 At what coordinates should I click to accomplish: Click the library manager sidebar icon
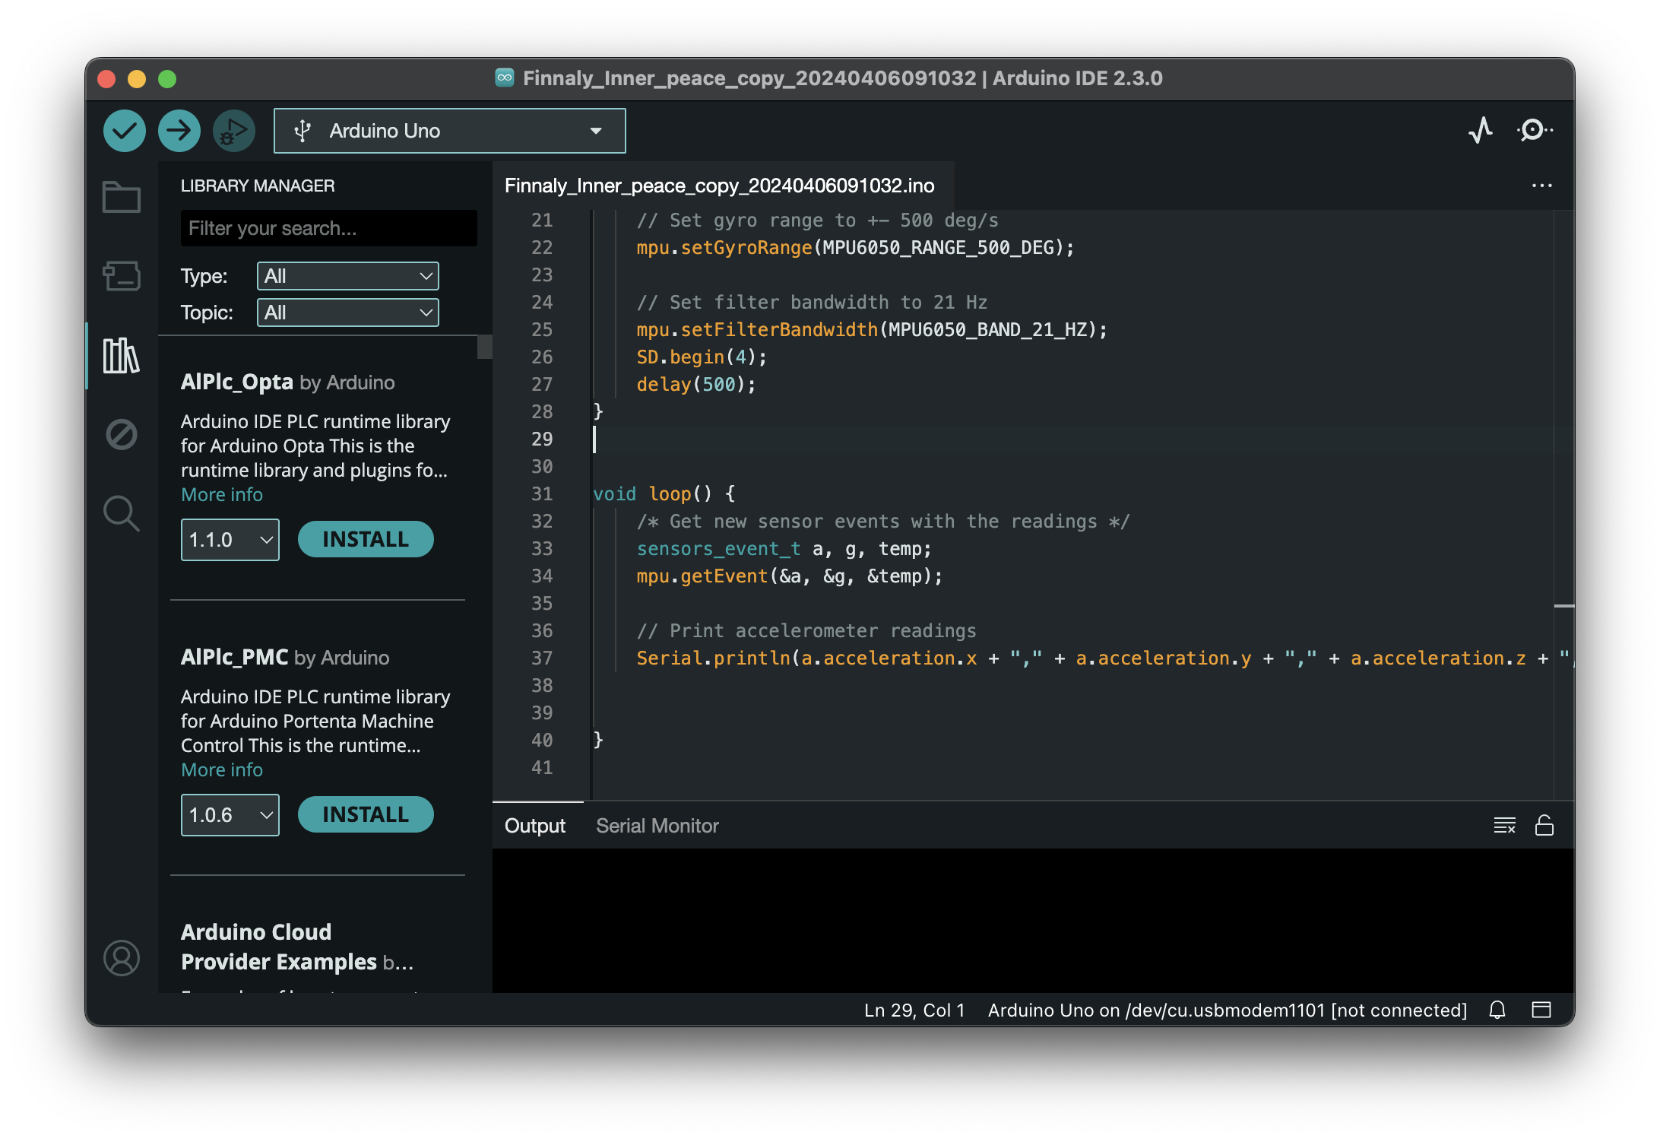[122, 351]
